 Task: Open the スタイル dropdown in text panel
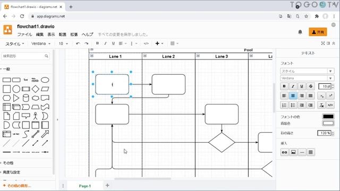click(x=307, y=71)
